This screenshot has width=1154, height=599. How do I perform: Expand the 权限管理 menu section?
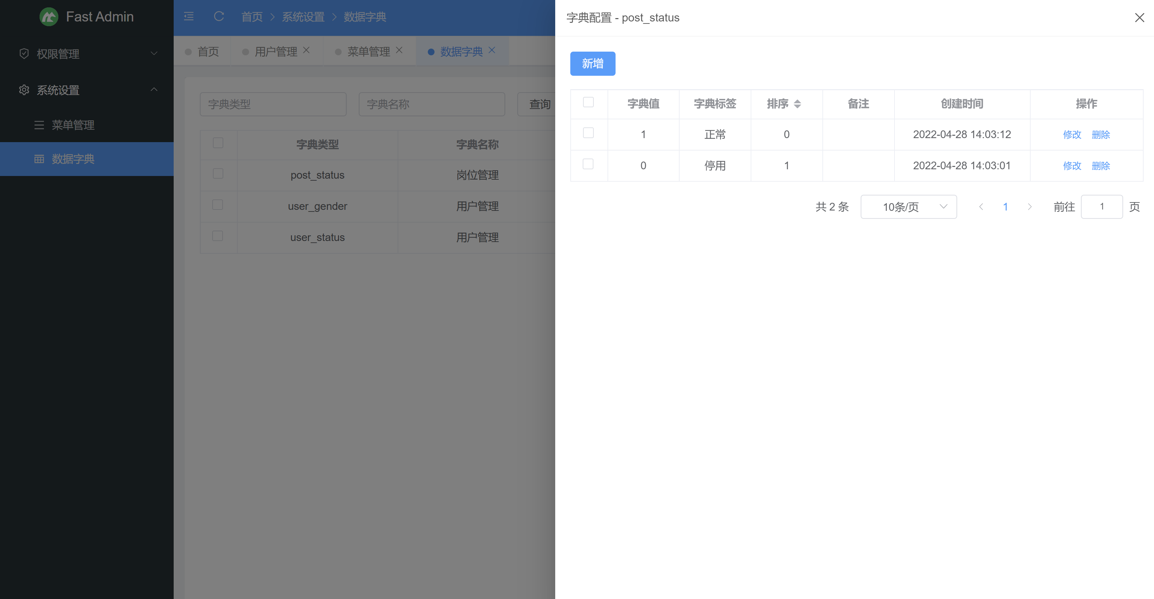click(154, 53)
